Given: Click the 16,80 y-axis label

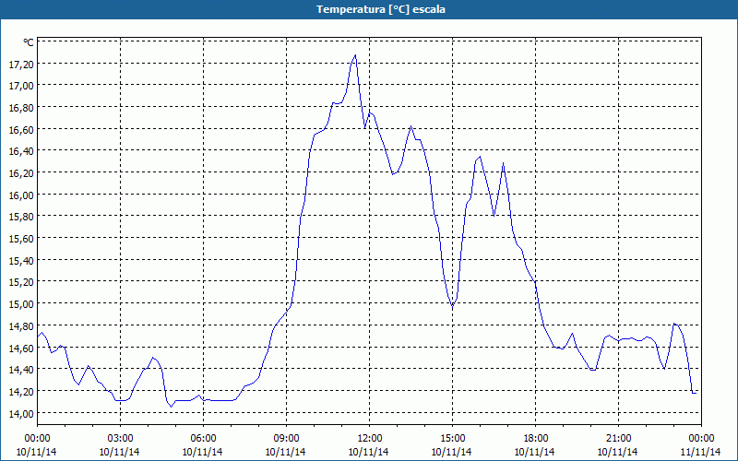Looking at the screenshot, I should tap(21, 108).
